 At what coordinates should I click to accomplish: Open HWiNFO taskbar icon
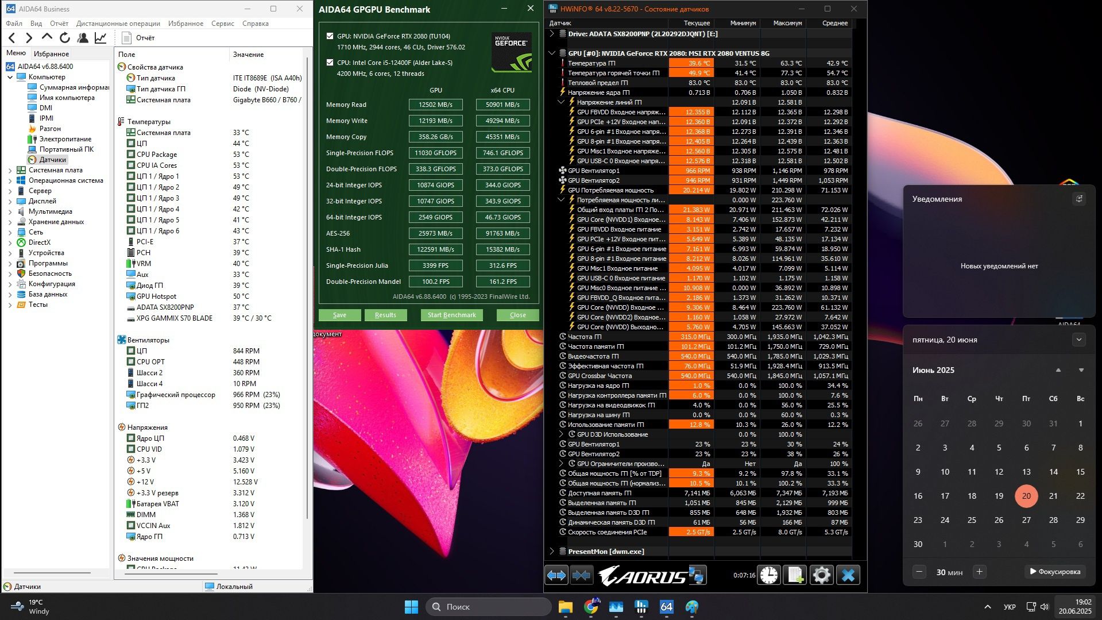641,607
